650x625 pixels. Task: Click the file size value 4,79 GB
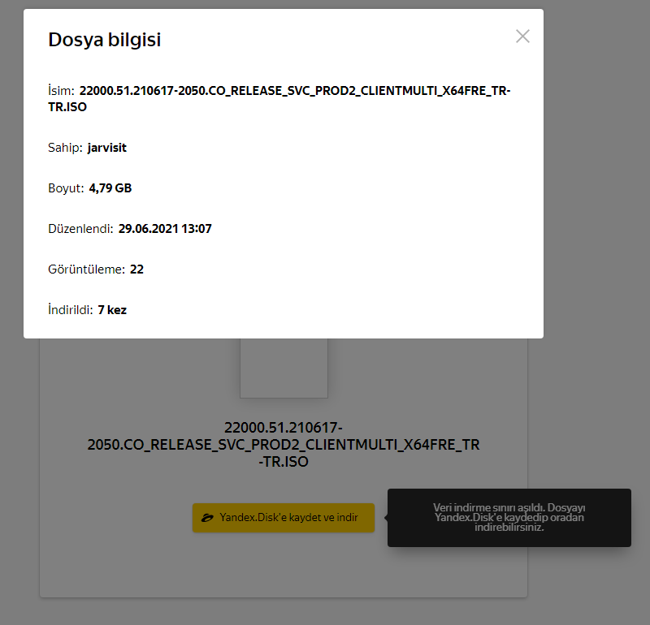pos(110,188)
